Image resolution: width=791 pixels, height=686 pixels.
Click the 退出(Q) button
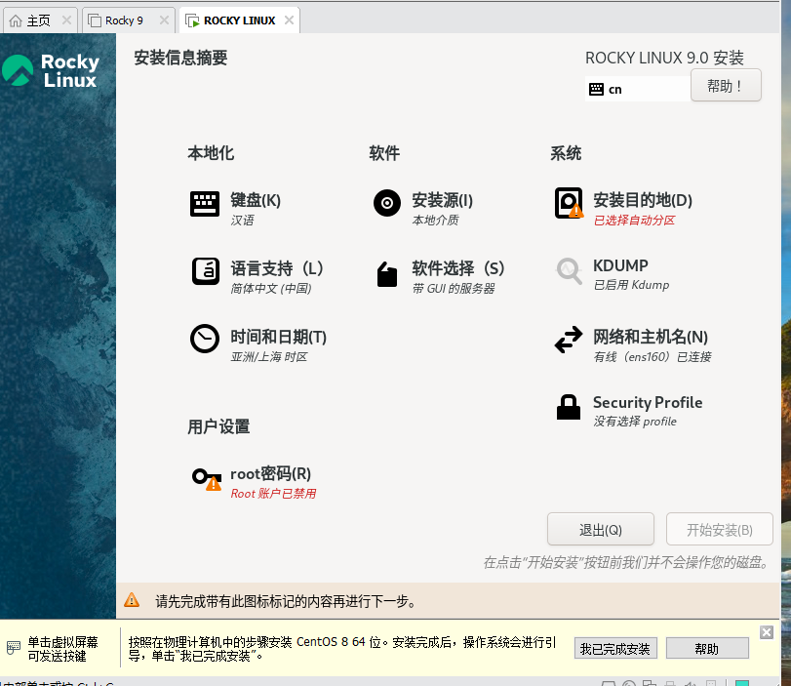coord(601,530)
